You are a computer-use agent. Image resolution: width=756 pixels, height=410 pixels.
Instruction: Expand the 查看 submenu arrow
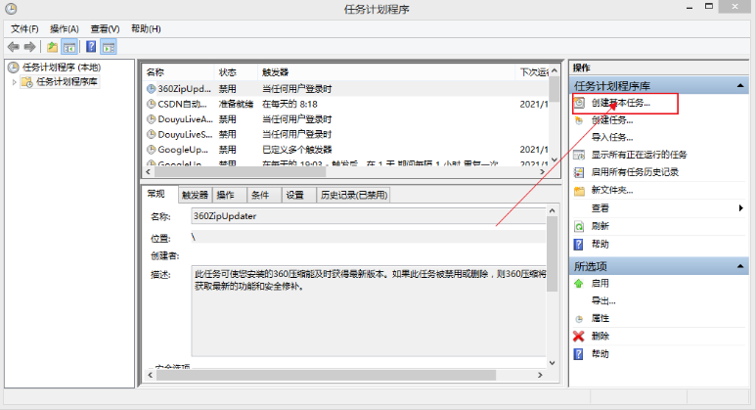740,207
